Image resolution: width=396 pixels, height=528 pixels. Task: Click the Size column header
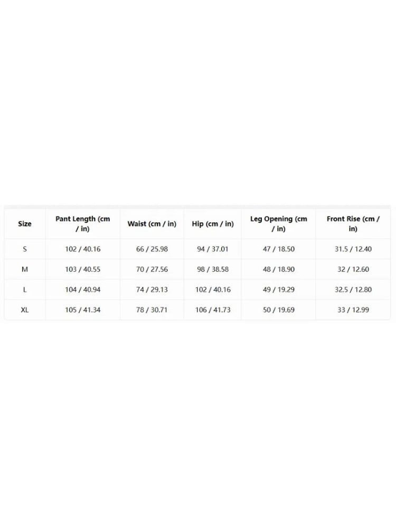25,224
